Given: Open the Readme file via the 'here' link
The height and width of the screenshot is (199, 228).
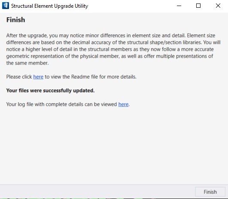Looking at the screenshot, I should coord(38,77).
